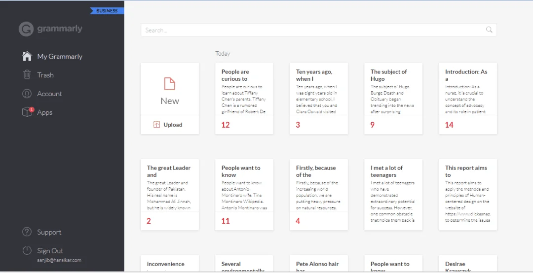Viewport: 533px width, 273px height.
Task: Open the My Grammarly home icon
Action: [x=27, y=56]
